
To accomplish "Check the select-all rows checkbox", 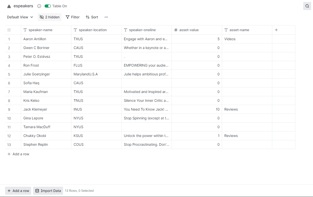I will pyautogui.click(x=9, y=30).
